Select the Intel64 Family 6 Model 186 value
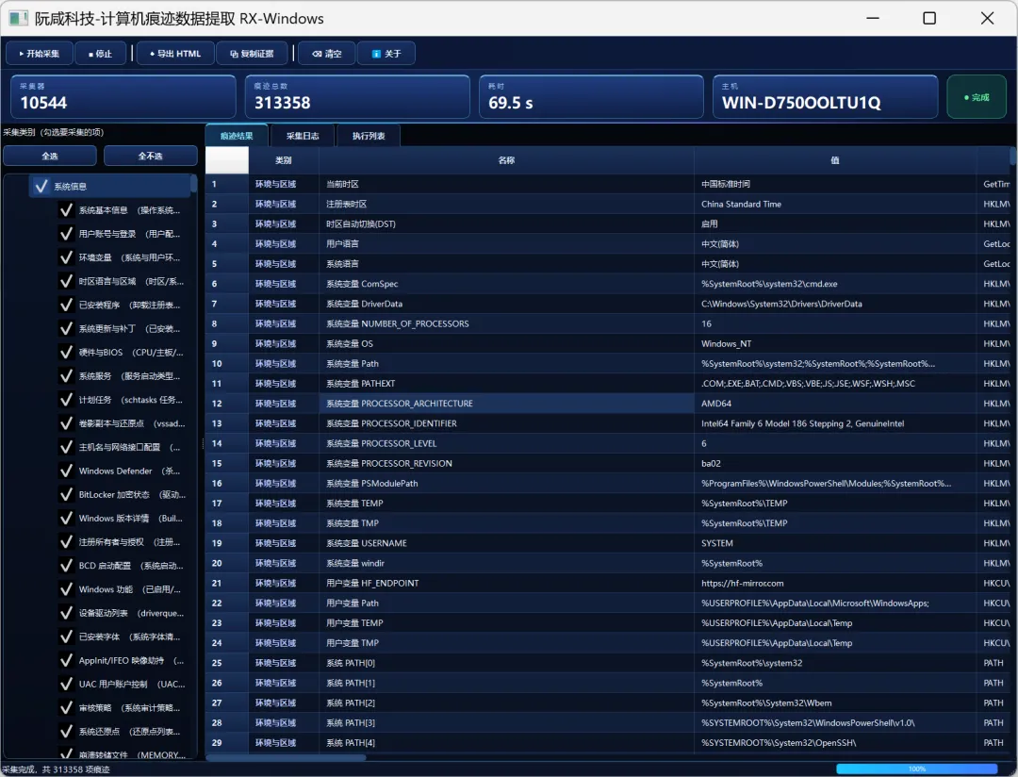 (835, 423)
